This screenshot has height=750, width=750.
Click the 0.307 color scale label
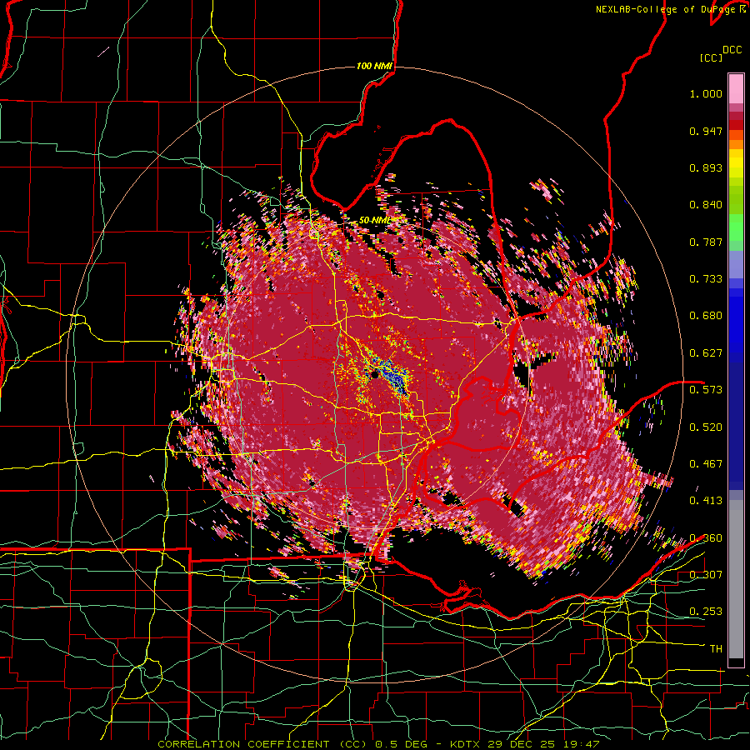[x=706, y=575]
